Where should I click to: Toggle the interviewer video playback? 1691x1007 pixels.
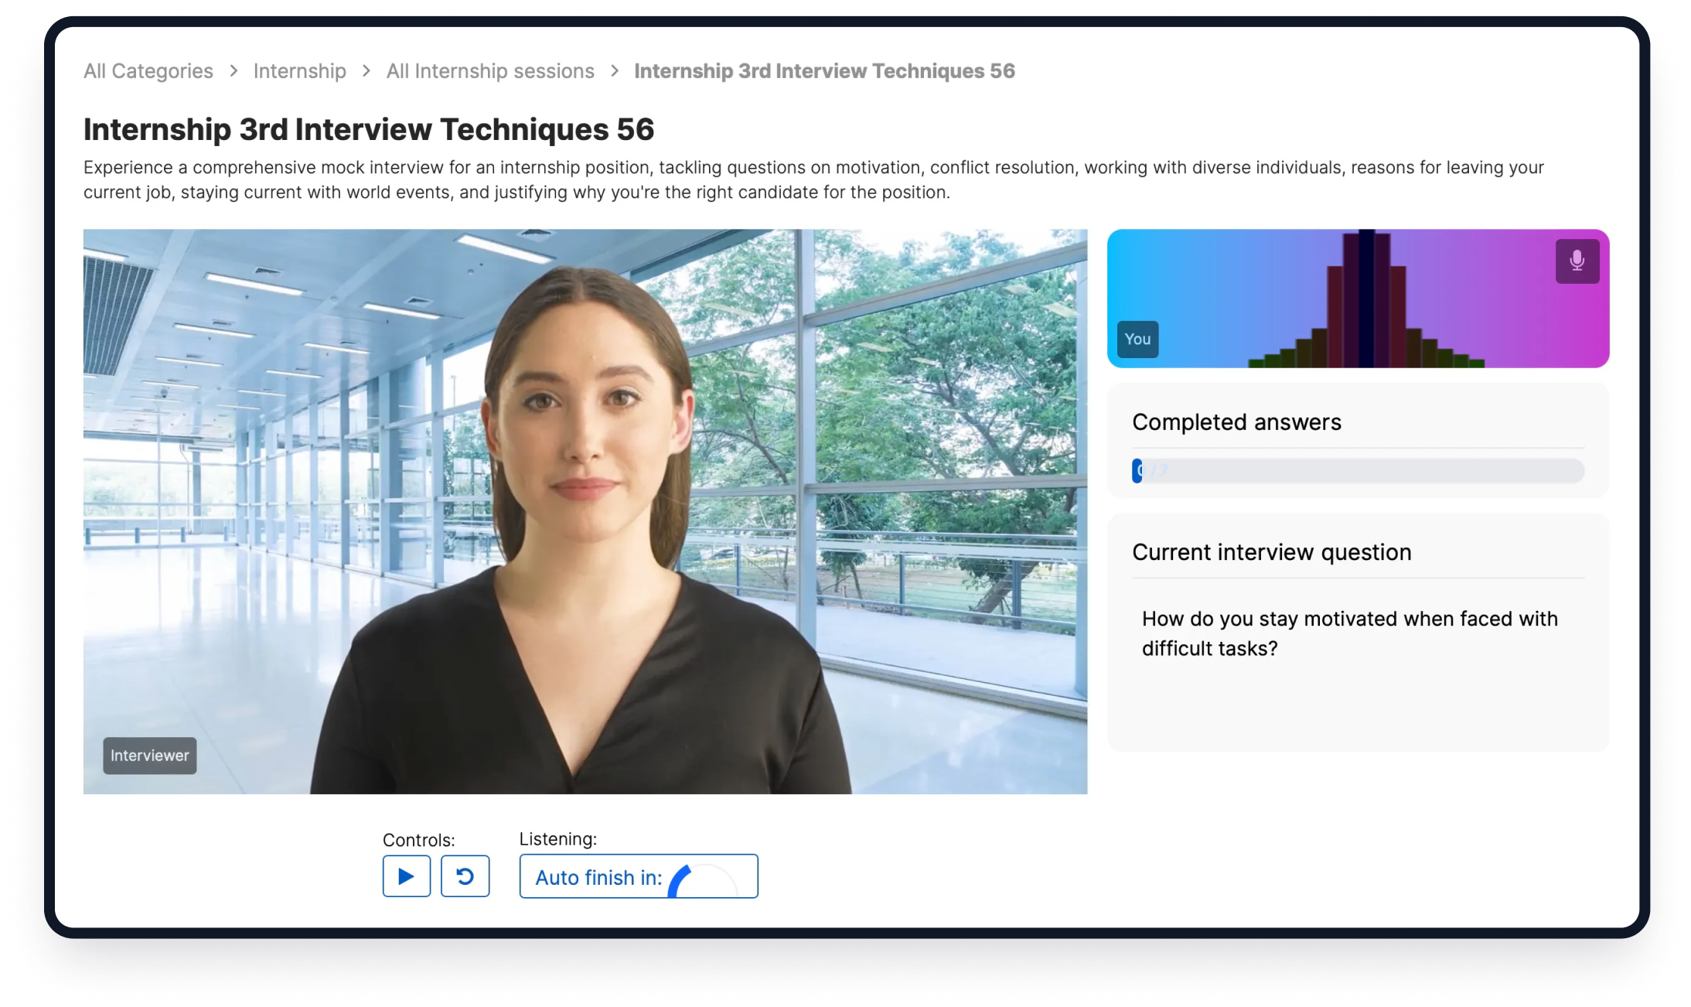[x=405, y=876]
